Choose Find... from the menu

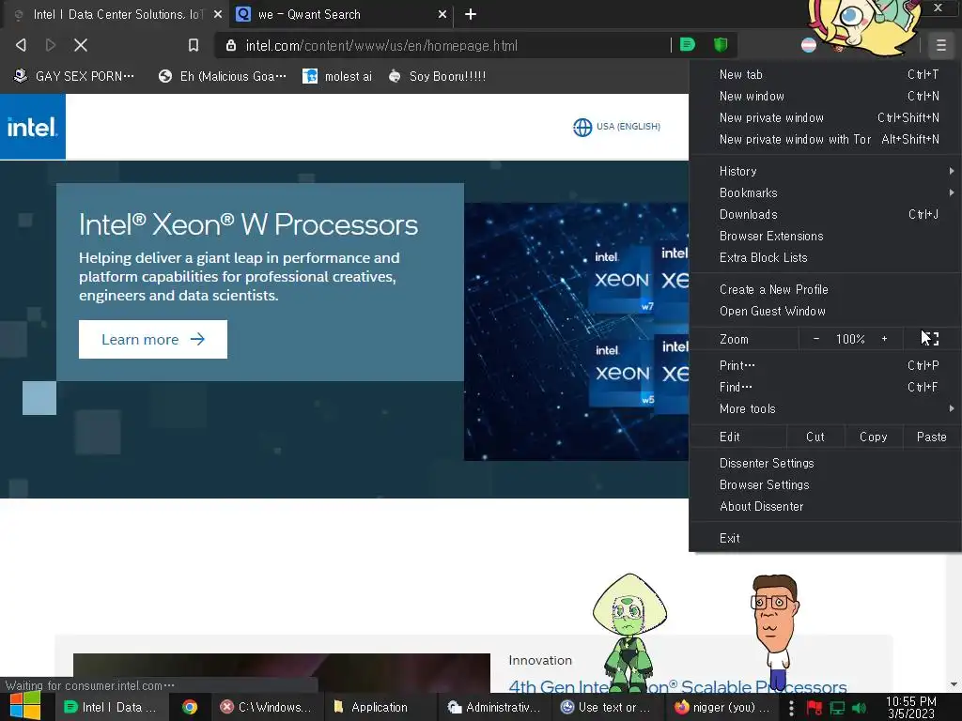pyautogui.click(x=826, y=387)
